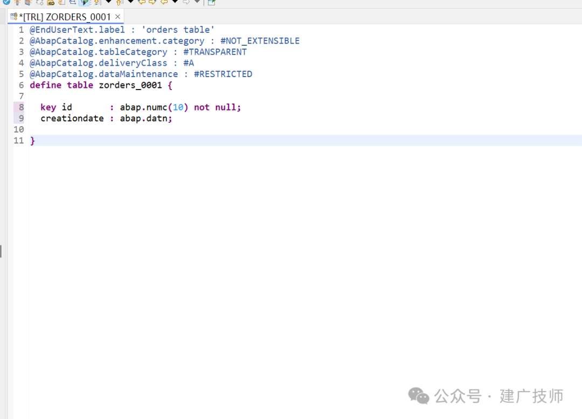Click the abap.datn type
This screenshot has width=582, height=419.
click(x=143, y=119)
